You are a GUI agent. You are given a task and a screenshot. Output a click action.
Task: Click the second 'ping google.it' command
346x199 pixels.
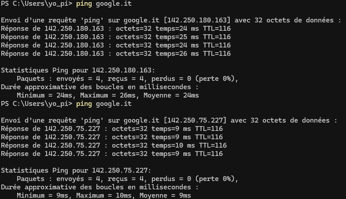tap(104, 104)
